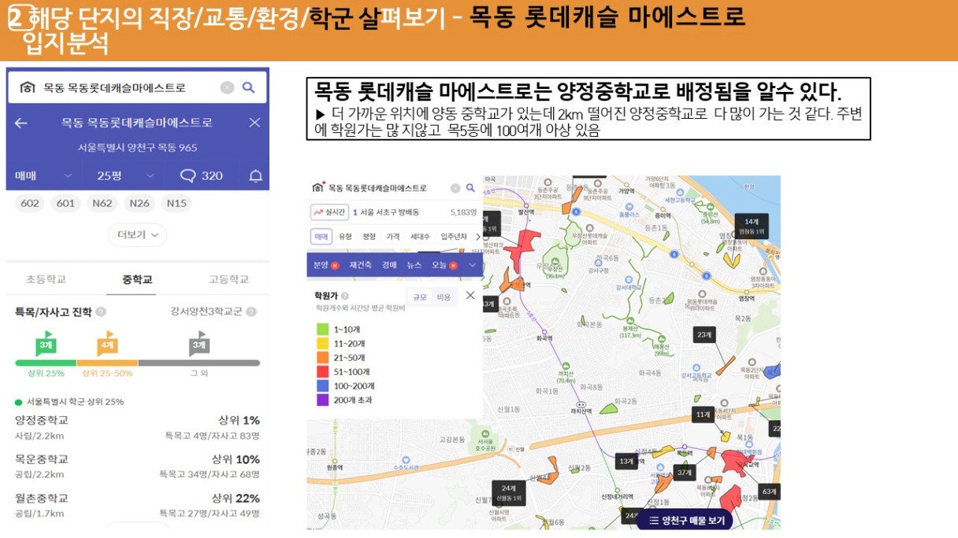Switch to the 초등학교 tab
This screenshot has width=958, height=538.
[46, 279]
